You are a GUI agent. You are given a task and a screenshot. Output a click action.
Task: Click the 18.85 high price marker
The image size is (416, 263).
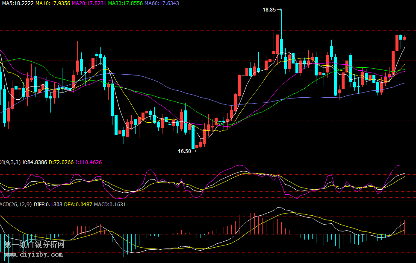tap(269, 9)
